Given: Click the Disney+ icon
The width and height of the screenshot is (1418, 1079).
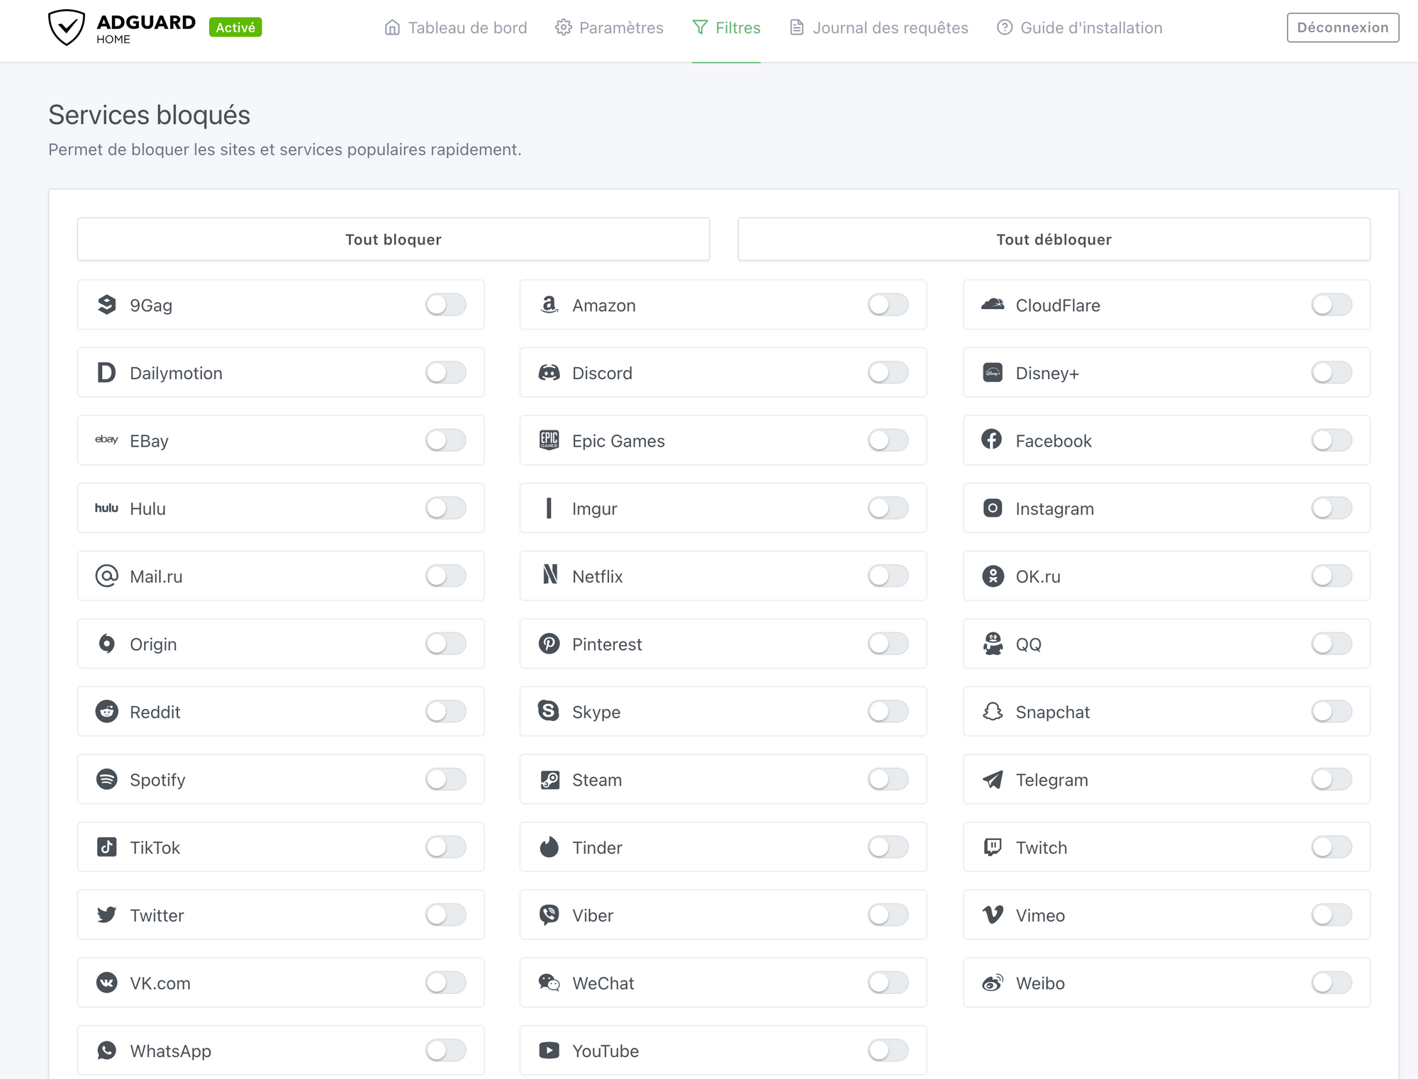Looking at the screenshot, I should (x=993, y=373).
